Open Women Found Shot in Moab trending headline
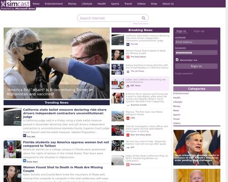Viewport: 228px width, 182px height. point(63,169)
